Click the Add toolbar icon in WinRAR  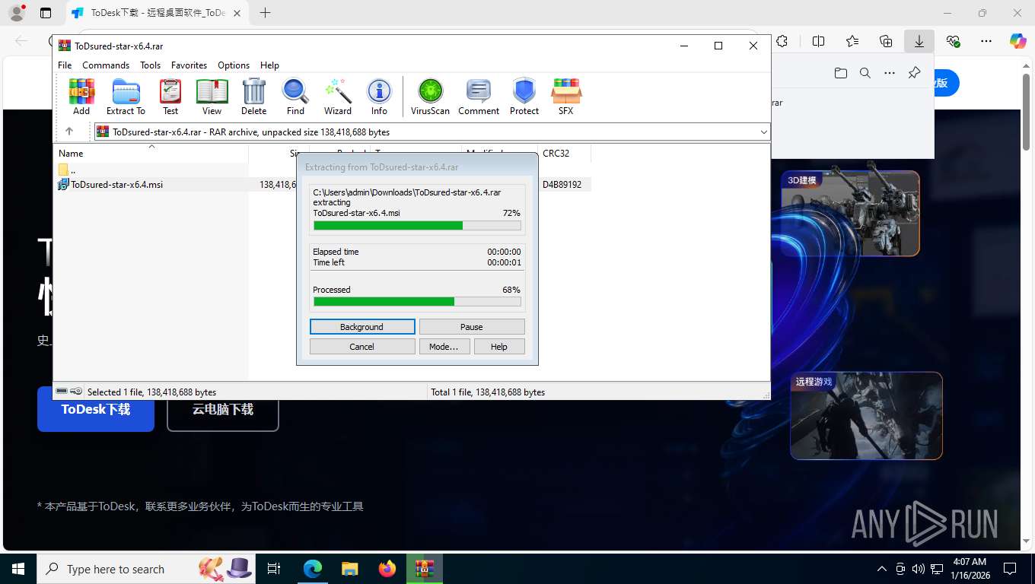click(81, 97)
